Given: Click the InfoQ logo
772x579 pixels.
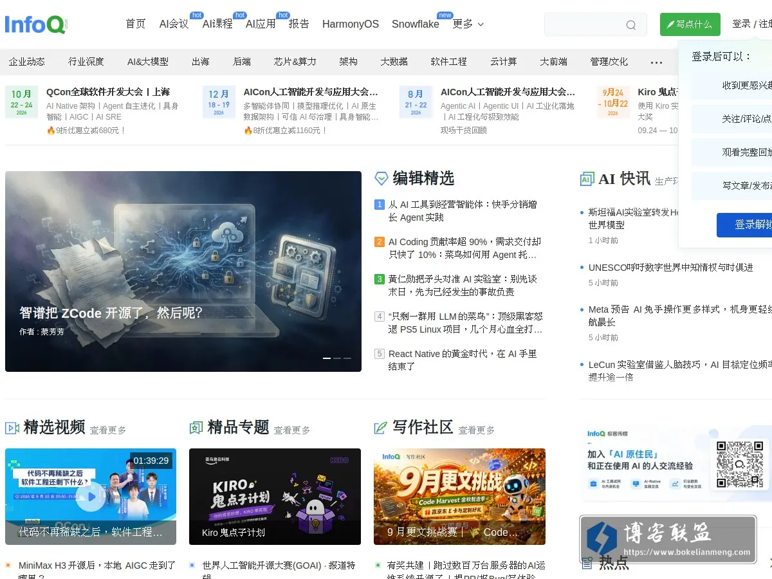Looking at the screenshot, I should point(35,24).
